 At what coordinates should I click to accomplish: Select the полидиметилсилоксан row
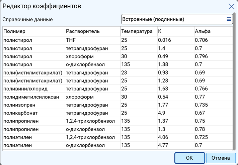coord(116,97)
